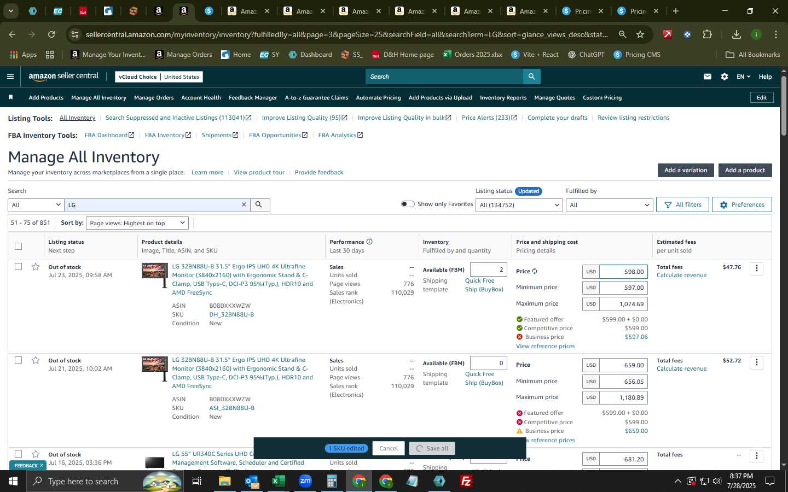Open Sort by Page views dropdown
This screenshot has width=788, height=492.
click(x=137, y=223)
